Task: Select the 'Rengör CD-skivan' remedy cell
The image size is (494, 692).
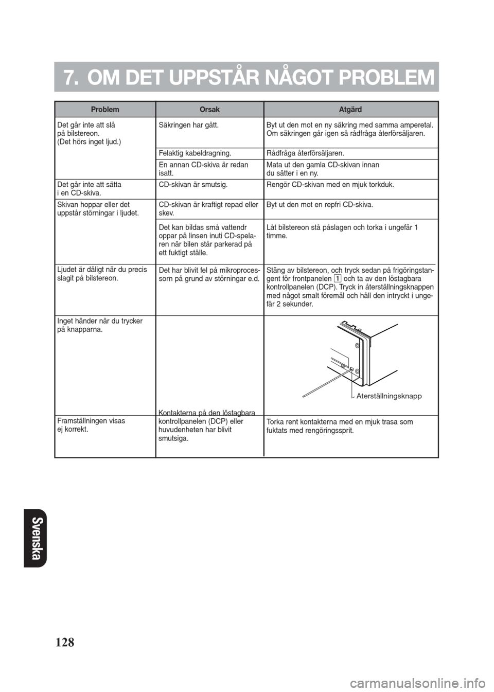Action: 350,188
